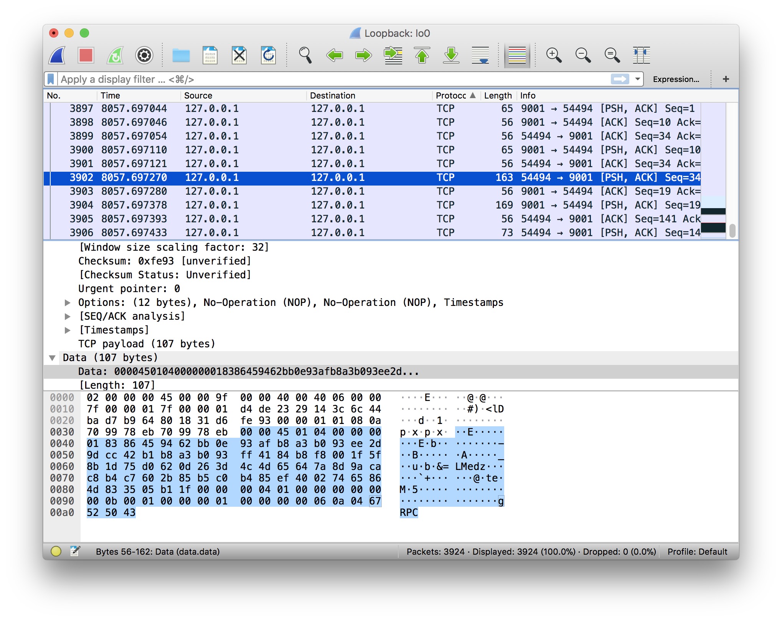
Task: Expand the [SEQ/ACK analysis] section
Action: tap(68, 317)
